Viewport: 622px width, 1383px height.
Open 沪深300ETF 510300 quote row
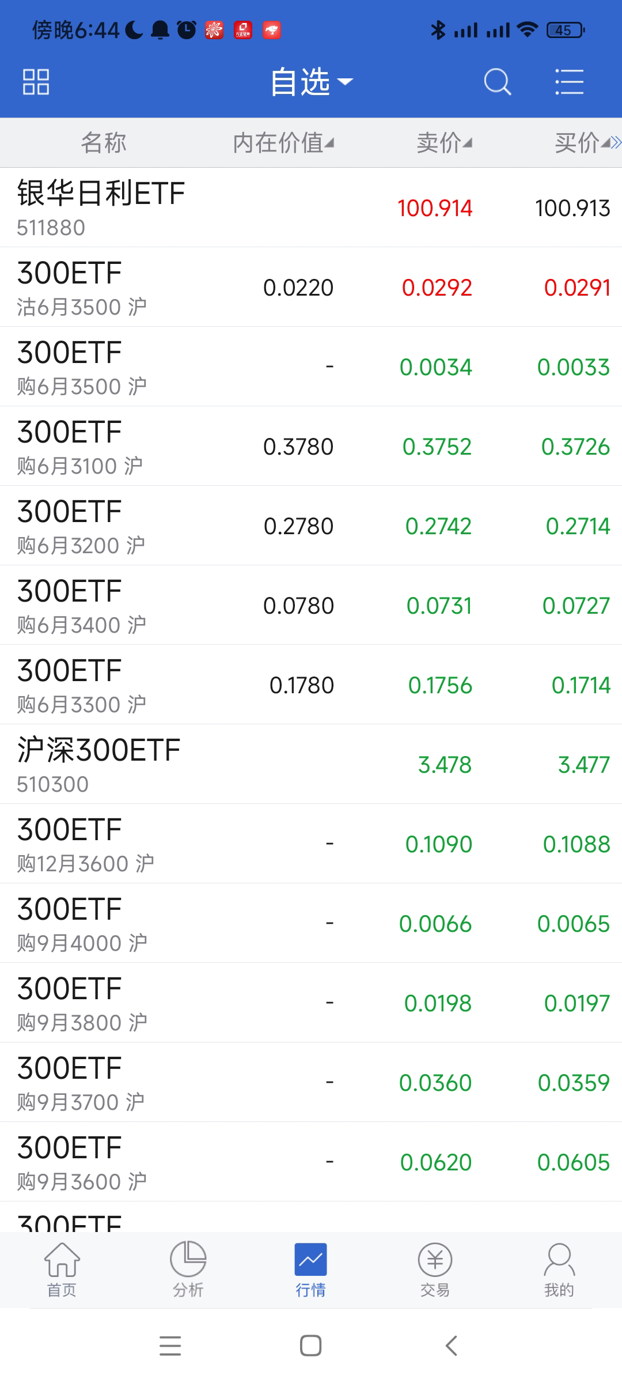click(x=311, y=764)
